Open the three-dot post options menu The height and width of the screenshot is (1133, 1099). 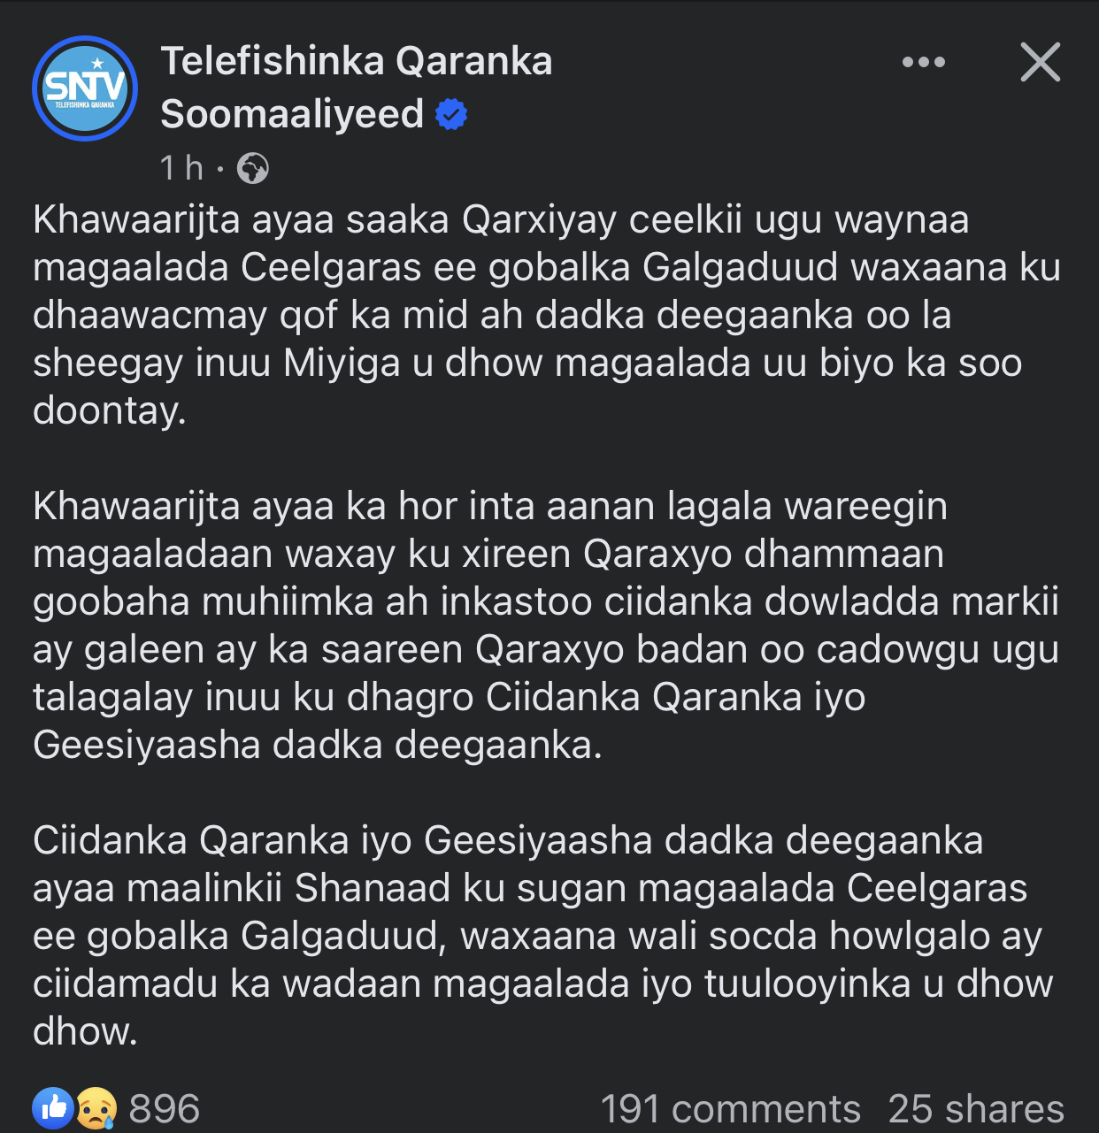point(923,62)
